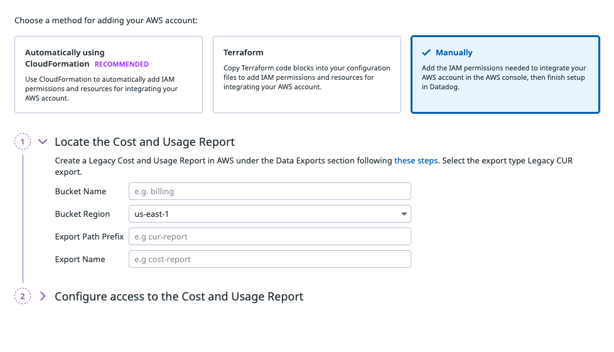Click the us-east-1 region value

153,214
